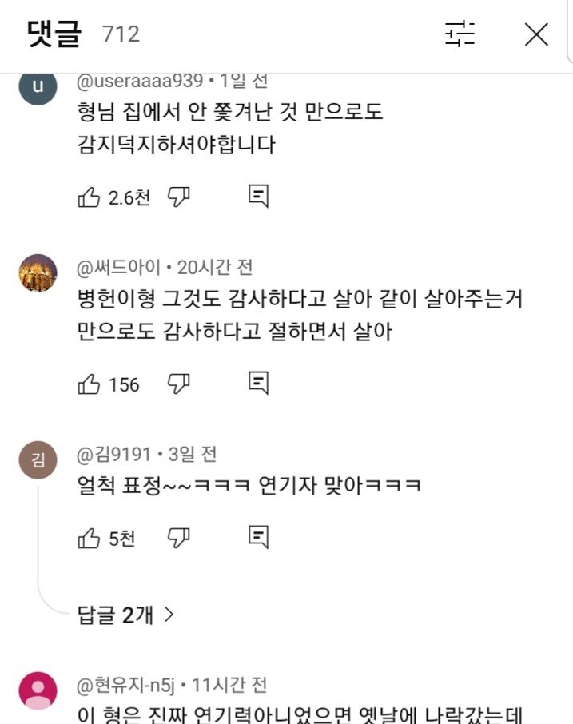
Task: Open @useraaaa939 profile avatar
Action: [x=38, y=86]
